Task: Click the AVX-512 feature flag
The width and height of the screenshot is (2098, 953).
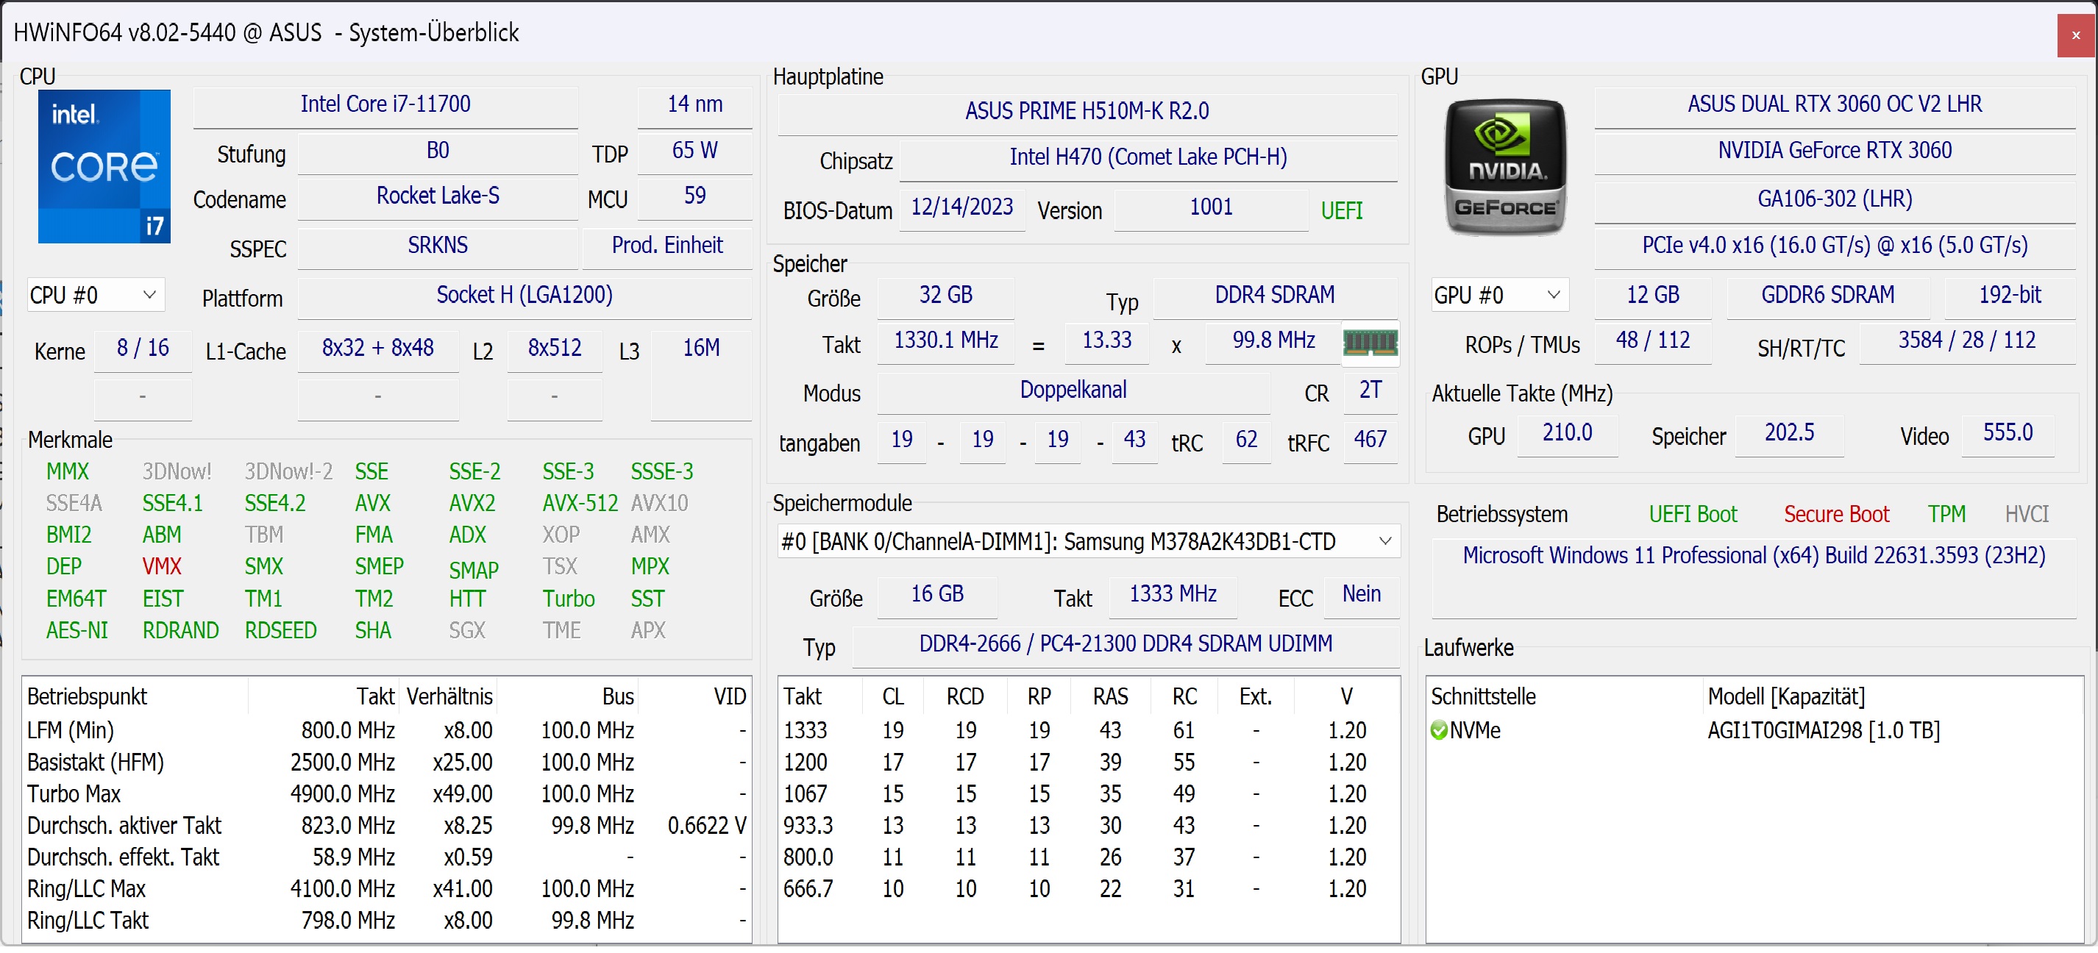Action: (x=580, y=504)
